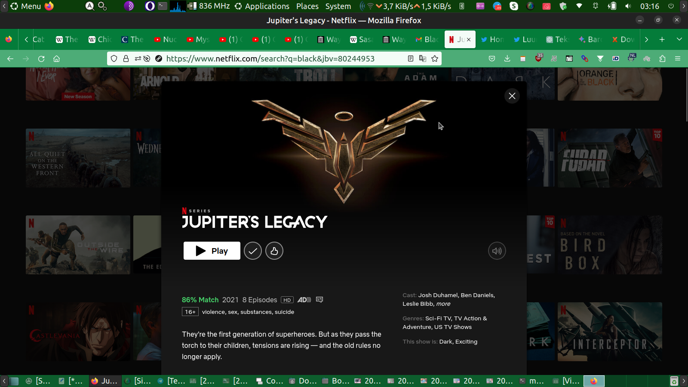This screenshot has height=387, width=688.
Task: Open the Outside the Wire thumbnail
Action: pyautogui.click(x=78, y=245)
